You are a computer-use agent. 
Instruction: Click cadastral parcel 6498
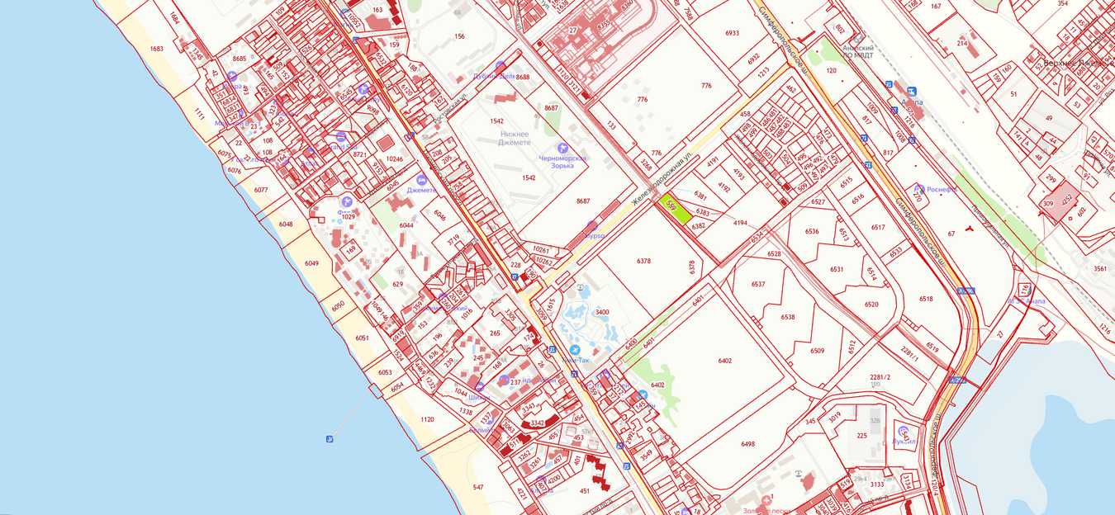(747, 444)
